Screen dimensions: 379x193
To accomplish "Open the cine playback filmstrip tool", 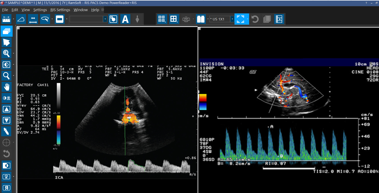I will (x=279, y=19).
